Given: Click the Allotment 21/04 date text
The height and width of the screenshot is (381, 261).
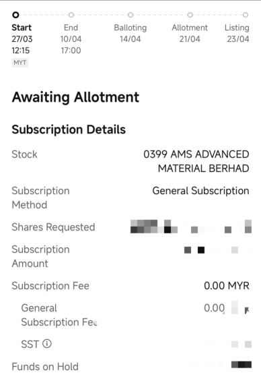Looking at the screenshot, I should (190, 39).
